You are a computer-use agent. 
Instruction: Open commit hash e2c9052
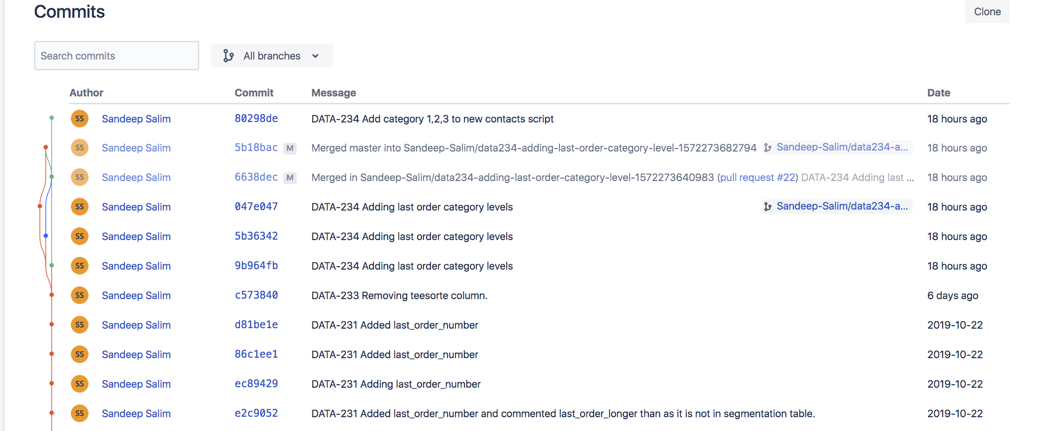pos(256,413)
